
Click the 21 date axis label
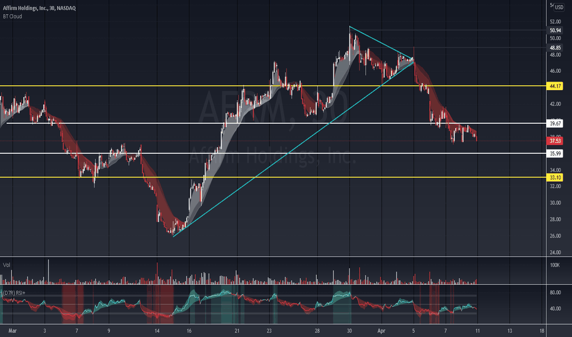pyautogui.click(x=237, y=331)
